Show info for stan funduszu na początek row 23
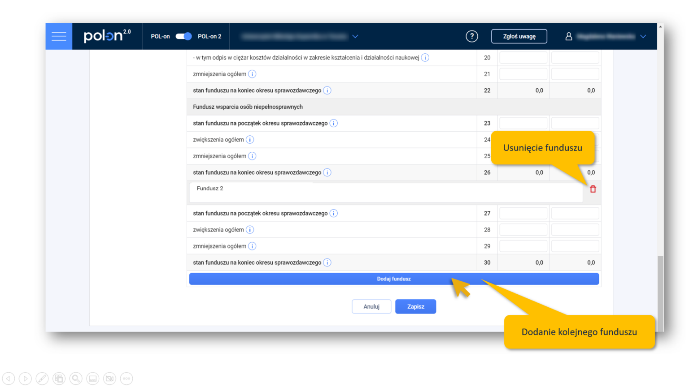The width and height of the screenshot is (689, 387). 333,123
